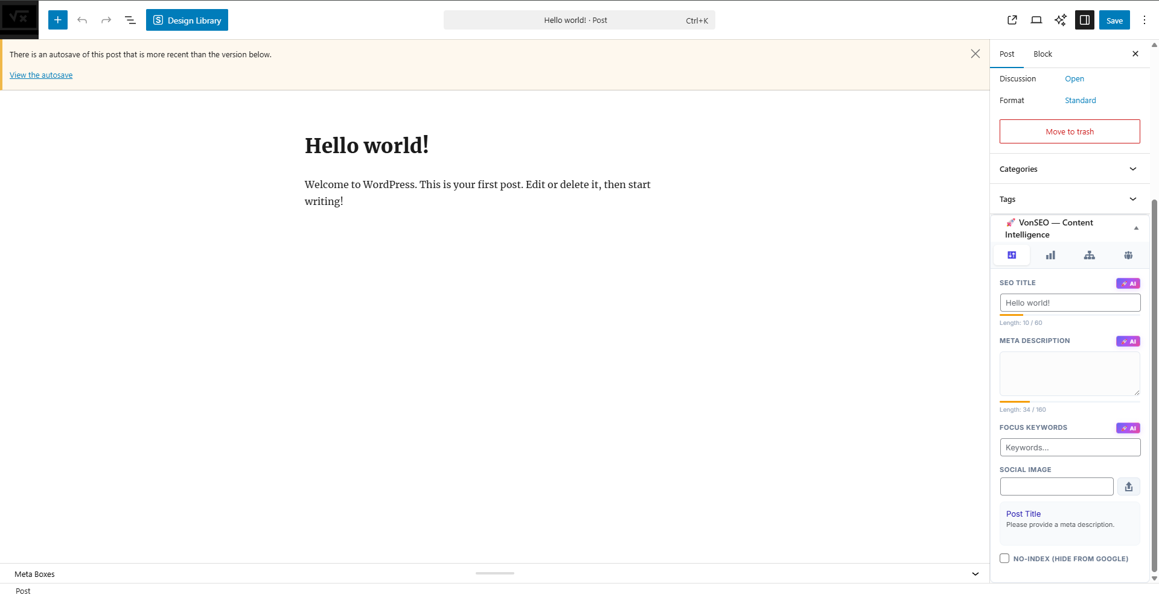This screenshot has width=1159, height=598.
Task: Move the post to trash
Action: 1070,131
